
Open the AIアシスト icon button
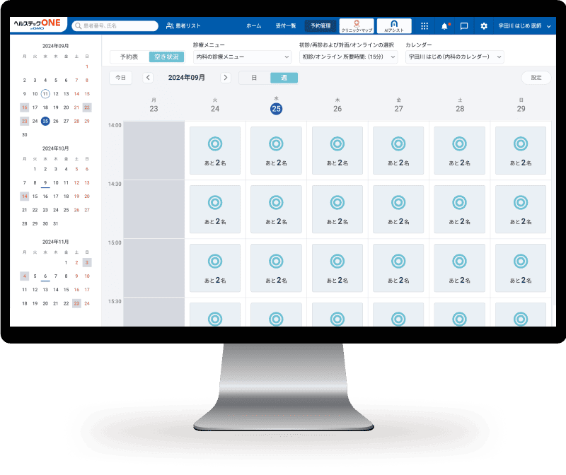tap(394, 26)
